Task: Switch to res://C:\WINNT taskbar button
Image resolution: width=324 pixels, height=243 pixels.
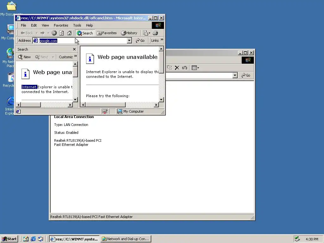Action: 74,239
